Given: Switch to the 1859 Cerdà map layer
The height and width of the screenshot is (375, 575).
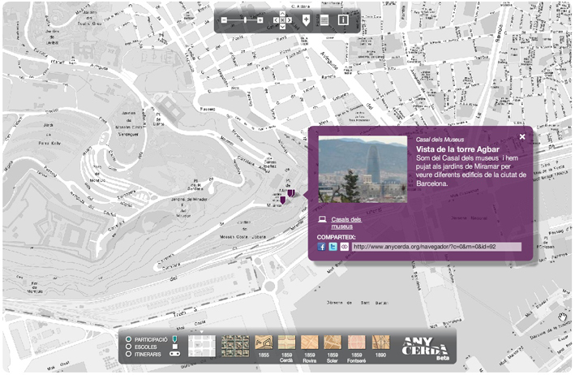Looking at the screenshot, I should pyautogui.click(x=286, y=344).
